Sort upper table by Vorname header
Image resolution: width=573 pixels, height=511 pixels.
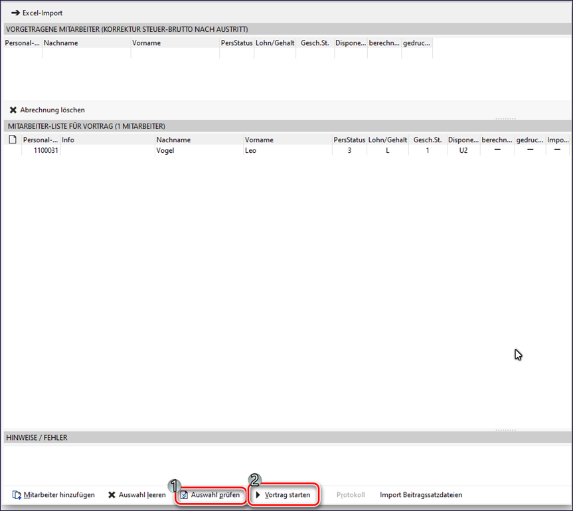tap(175, 43)
